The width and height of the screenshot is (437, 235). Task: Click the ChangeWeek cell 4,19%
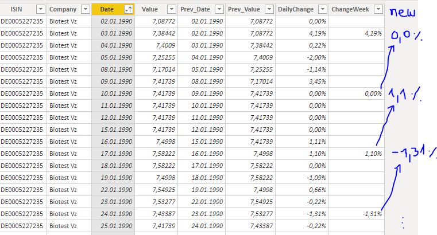pos(357,33)
